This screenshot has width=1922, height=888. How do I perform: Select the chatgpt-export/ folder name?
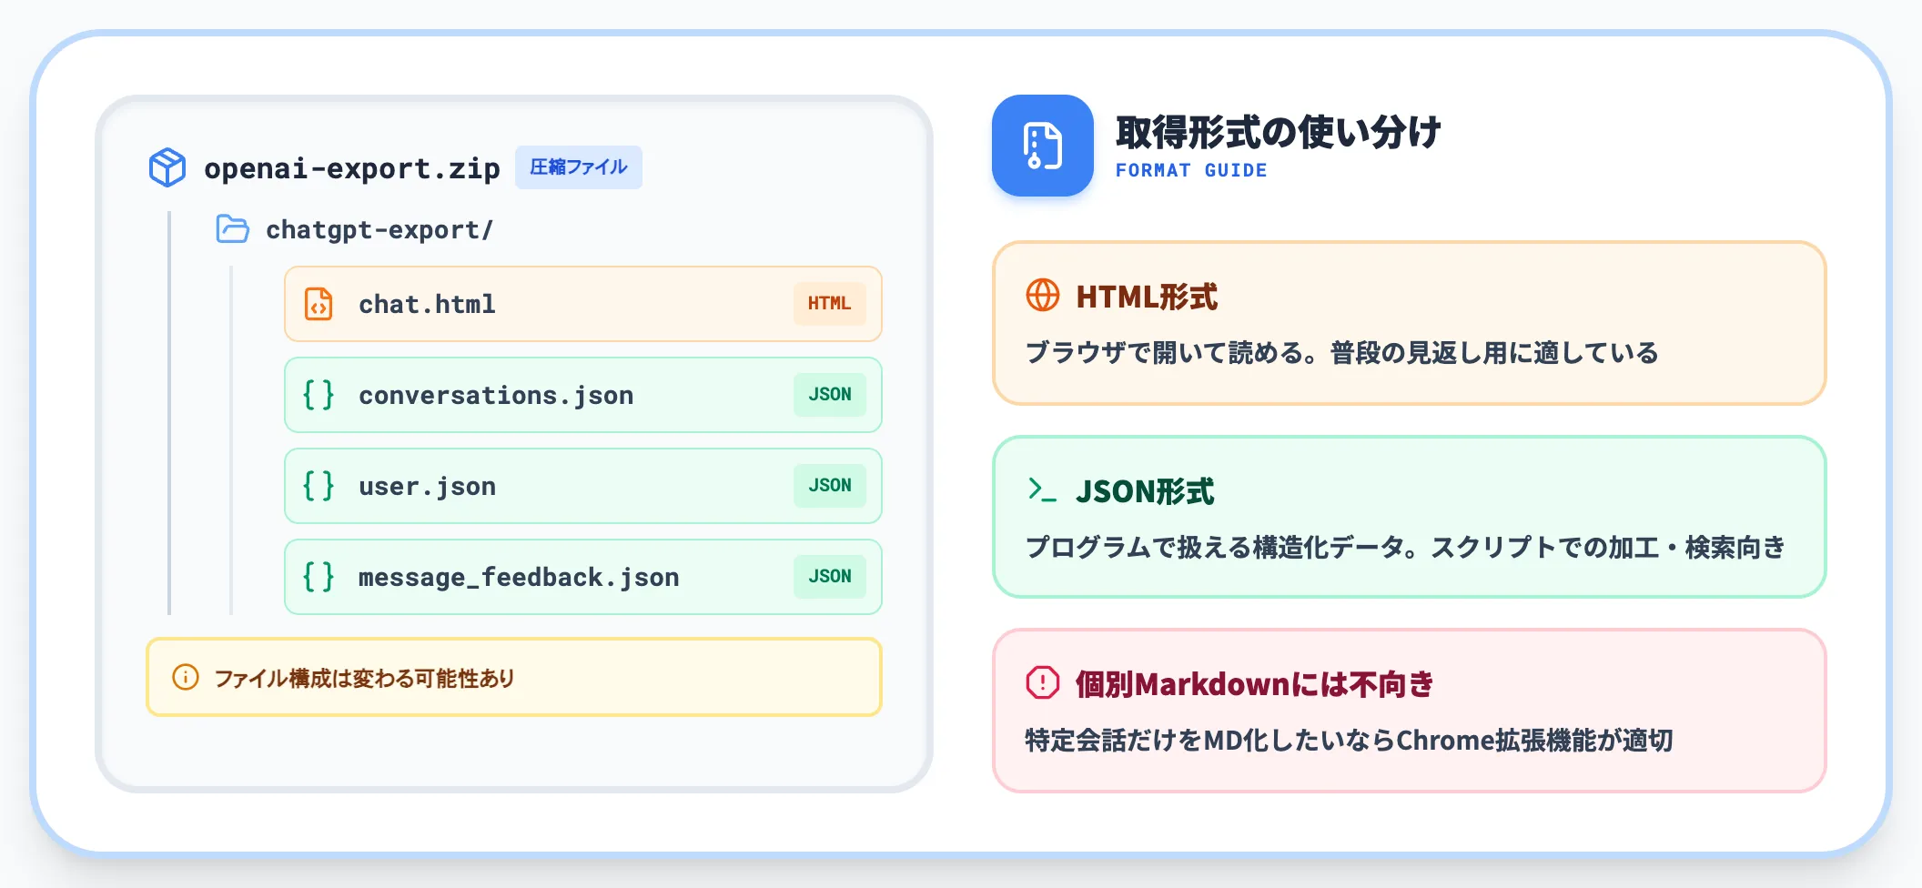379,229
